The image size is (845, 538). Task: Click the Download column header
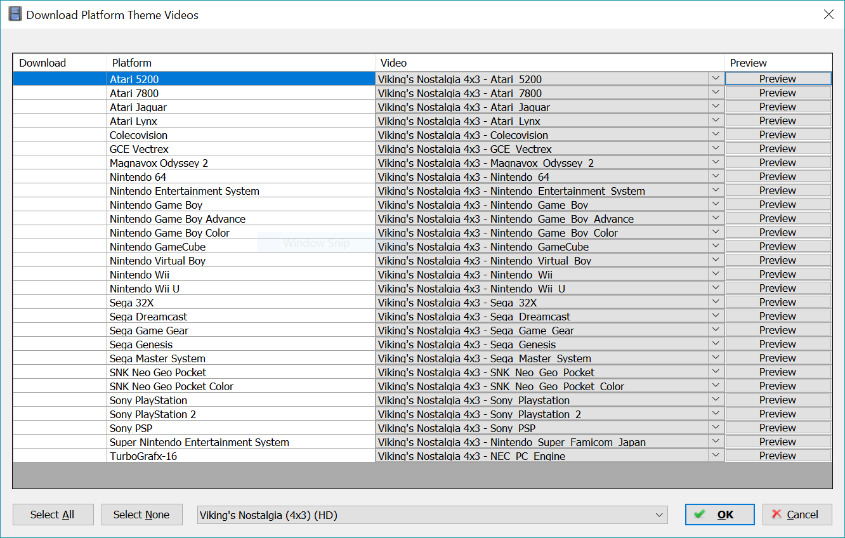(60, 63)
